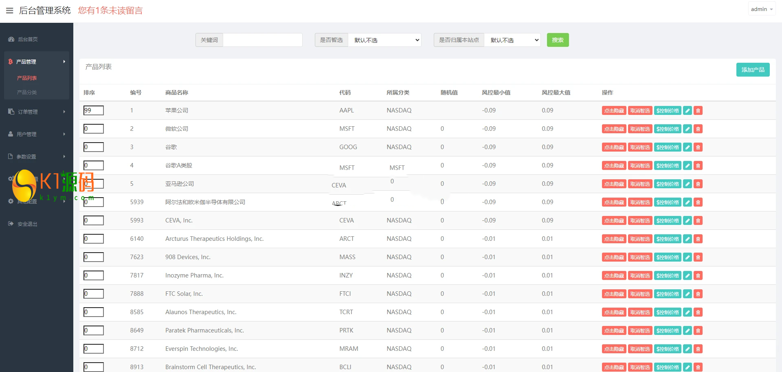Open the 是否归属本站点 dropdown
Viewport: 782px width, 372px height.
click(x=512, y=40)
